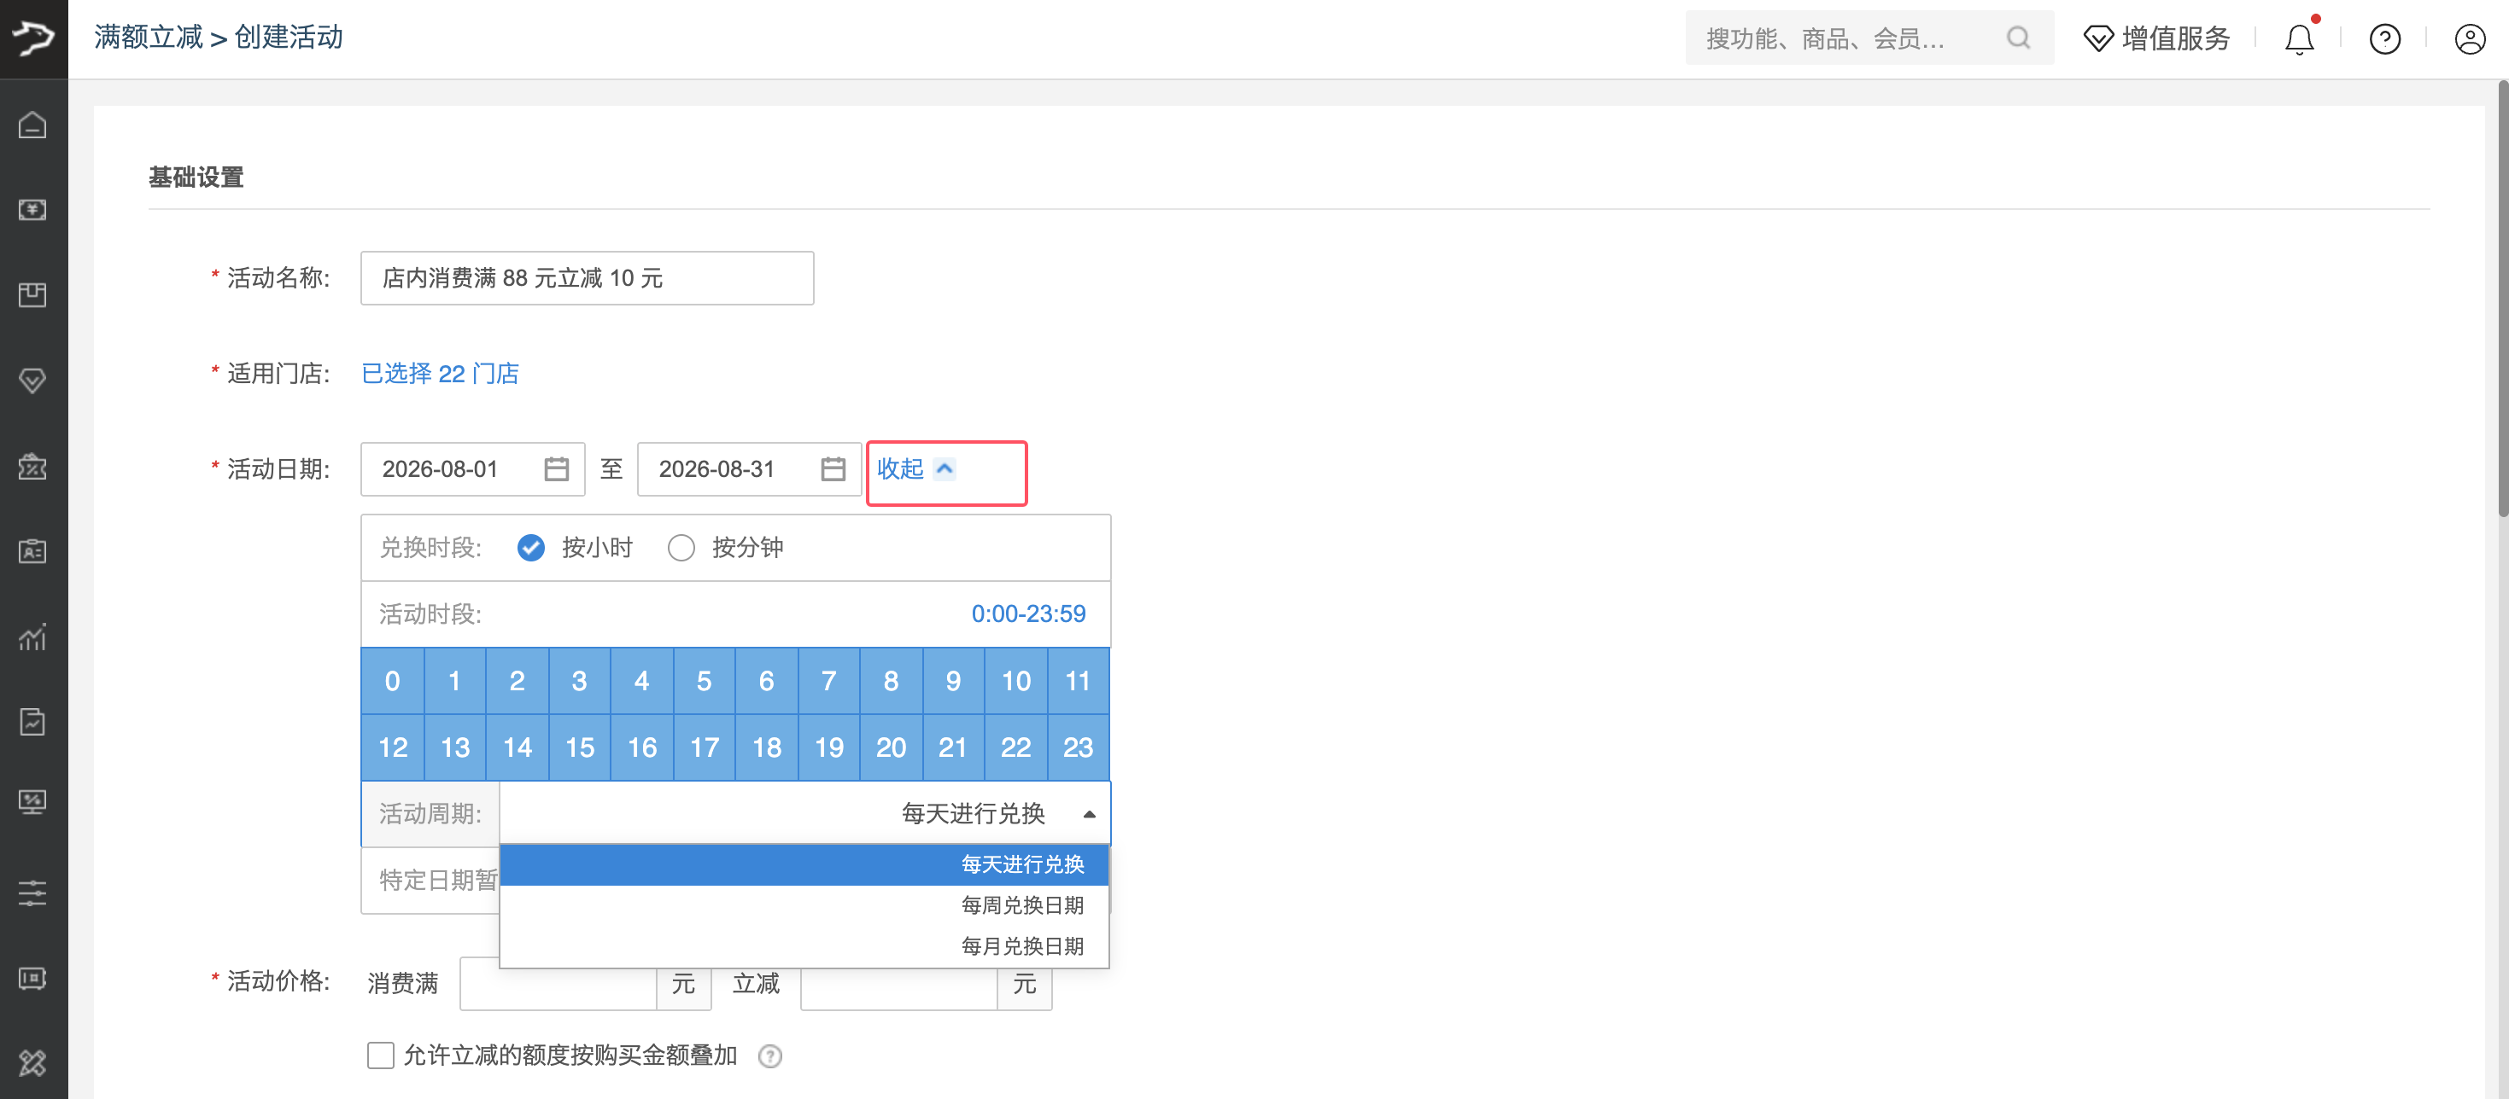Open the 已选择 22 门店 link
Image resolution: width=2509 pixels, height=1099 pixels.
pos(441,374)
